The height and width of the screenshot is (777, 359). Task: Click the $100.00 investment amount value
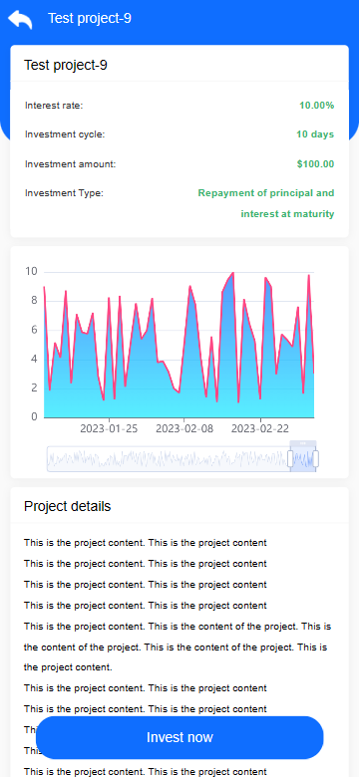pos(316,164)
